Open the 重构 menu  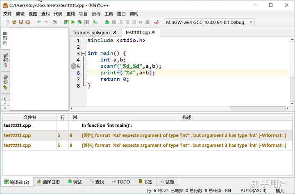[x=71, y=14]
